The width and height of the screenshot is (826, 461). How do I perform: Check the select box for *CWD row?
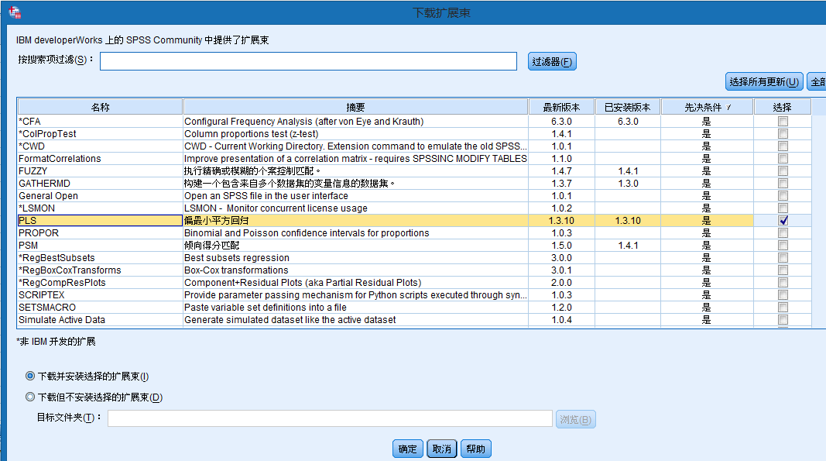point(783,146)
